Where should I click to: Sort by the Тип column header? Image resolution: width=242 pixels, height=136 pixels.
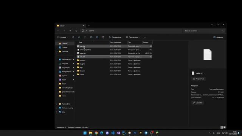click(135, 42)
